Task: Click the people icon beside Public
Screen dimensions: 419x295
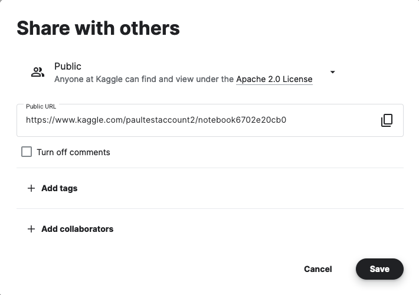Action: (x=38, y=72)
